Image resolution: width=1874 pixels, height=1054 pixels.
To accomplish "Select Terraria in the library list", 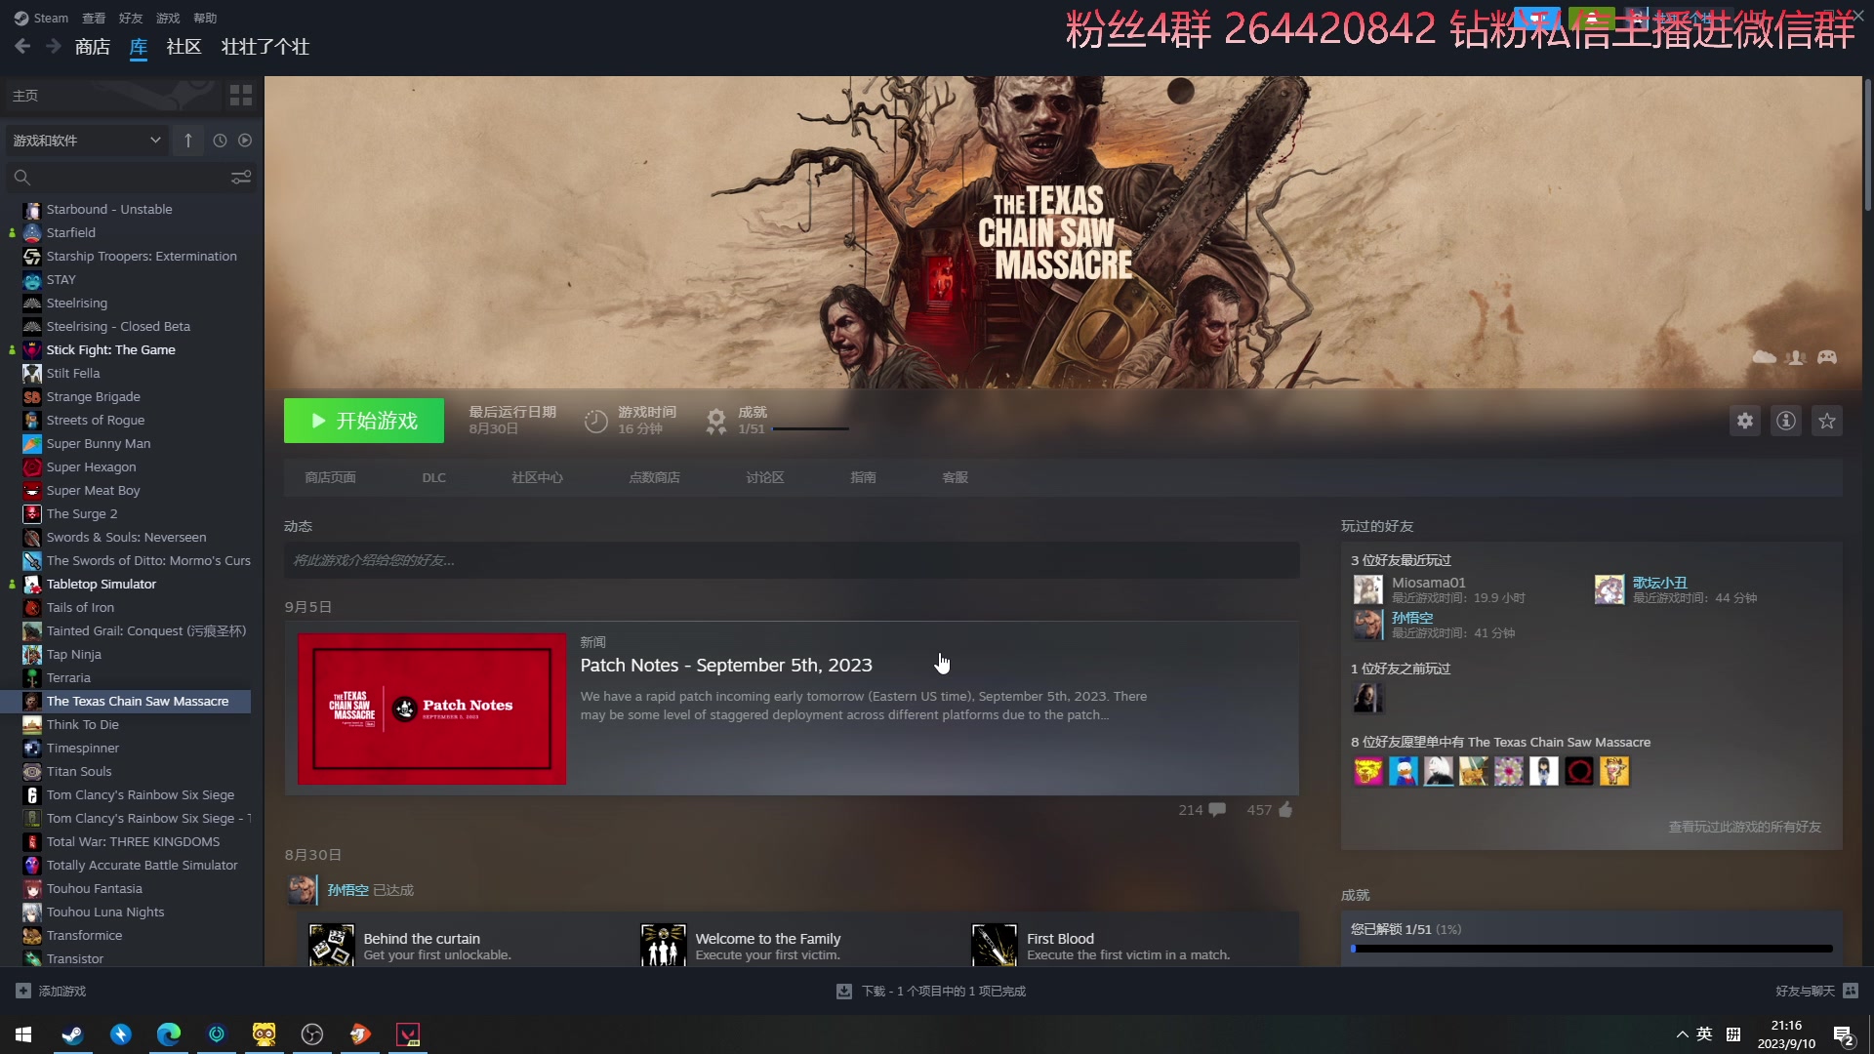I will tap(68, 677).
